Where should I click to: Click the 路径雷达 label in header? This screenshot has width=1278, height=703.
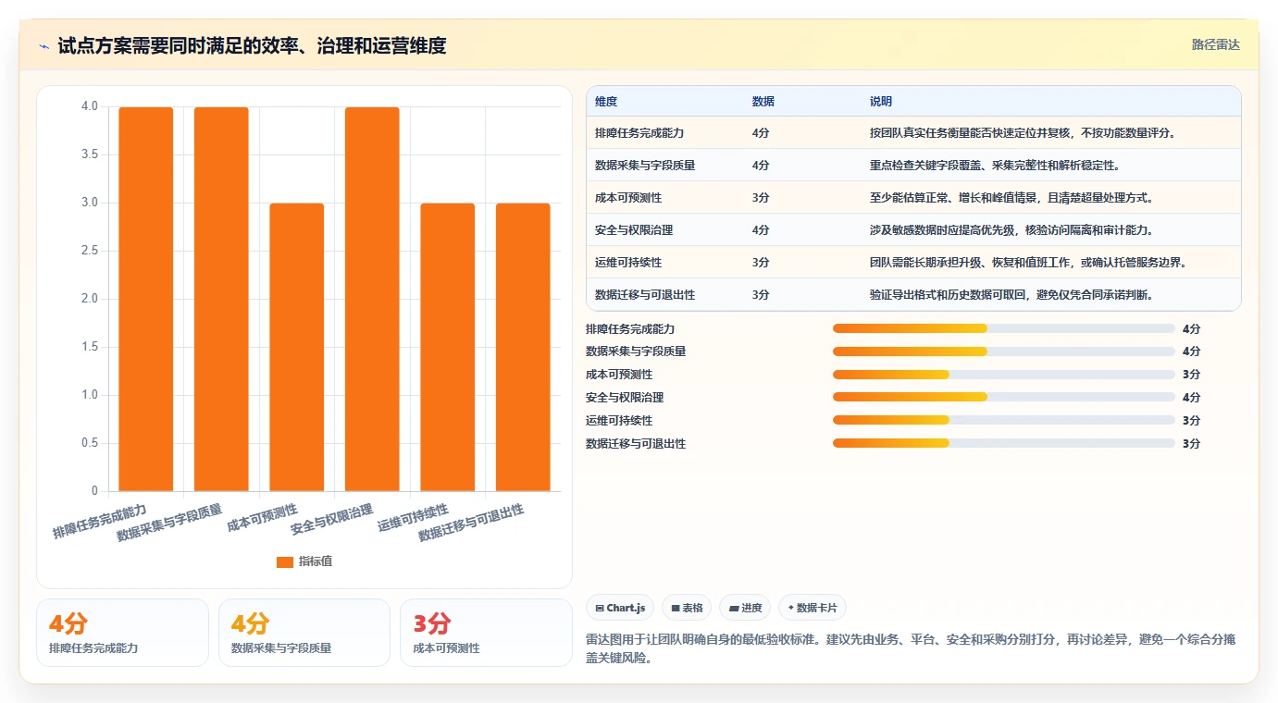pos(1215,44)
